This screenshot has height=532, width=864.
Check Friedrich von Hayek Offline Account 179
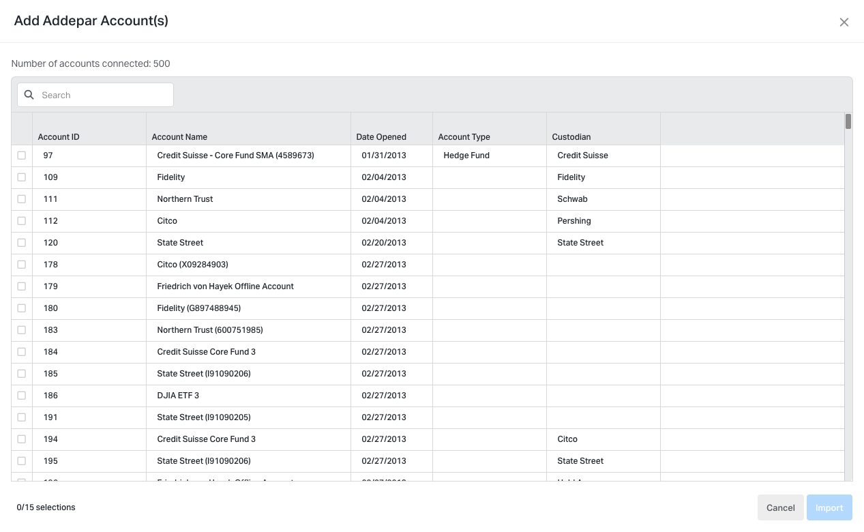point(22,286)
